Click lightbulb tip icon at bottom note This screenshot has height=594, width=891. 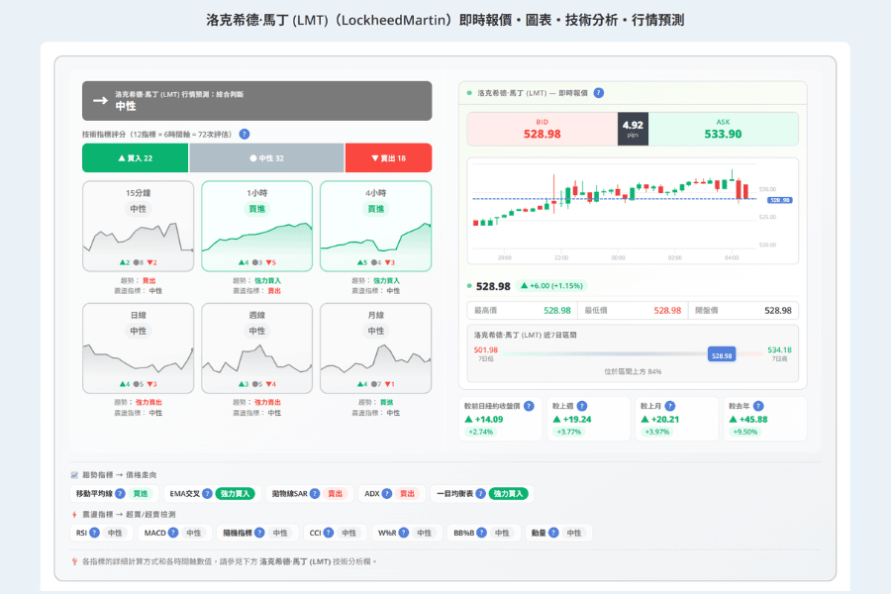74,561
